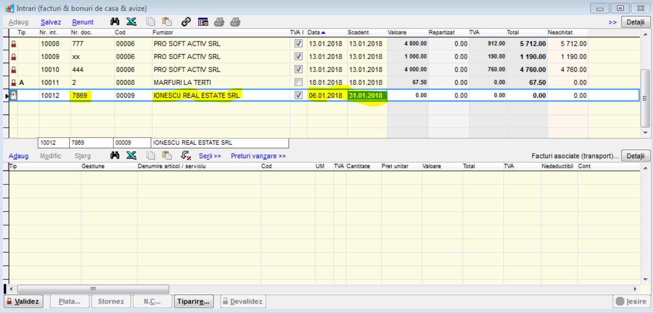Viewport: 653px width, 313px height.
Task: Select the Data cell 06.01.2018
Action: pyautogui.click(x=327, y=95)
